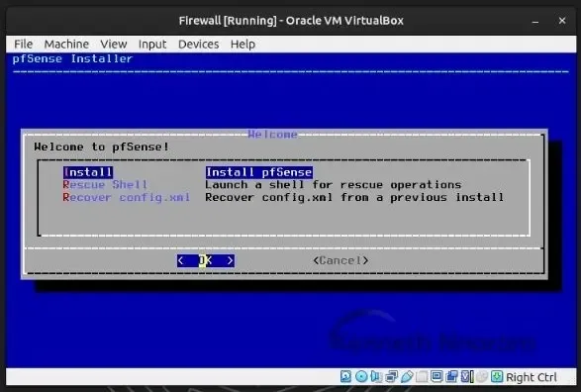Open the View menu

[x=114, y=45]
